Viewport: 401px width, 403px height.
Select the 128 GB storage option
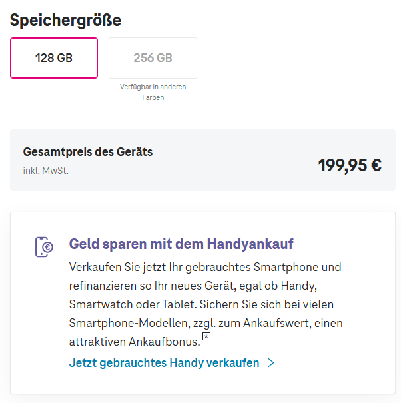[54, 58]
